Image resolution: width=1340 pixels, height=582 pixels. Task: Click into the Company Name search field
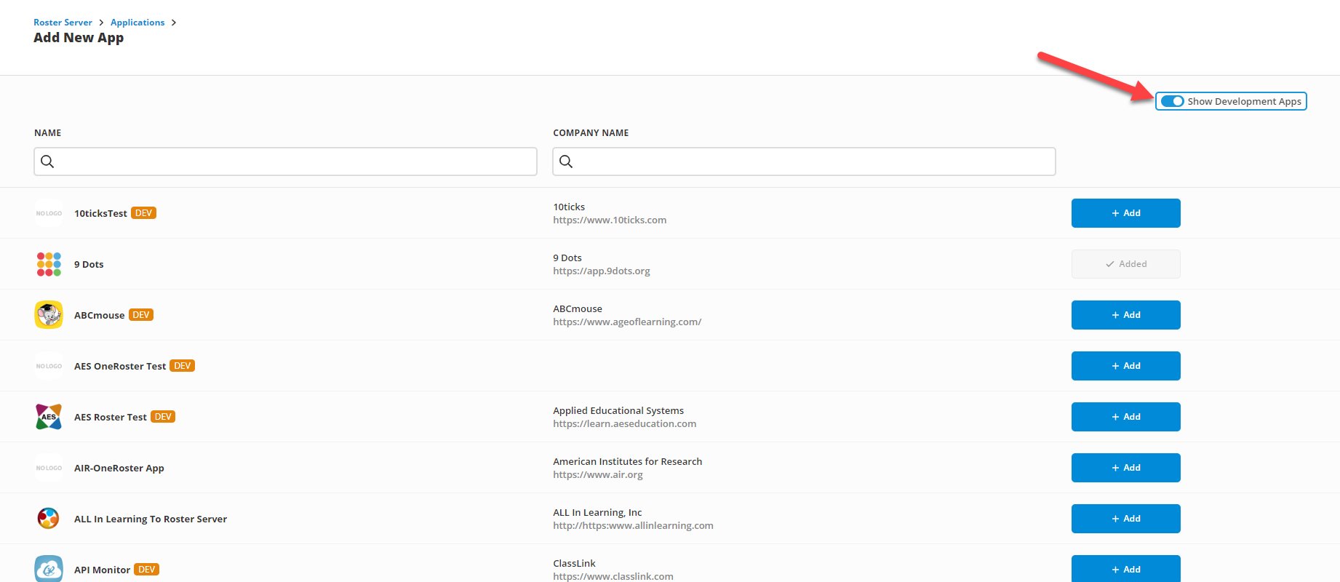pyautogui.click(x=804, y=162)
